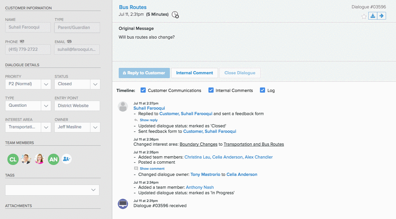Toggle the Internal Comments checkbox
The image size is (396, 219).
pyautogui.click(x=211, y=90)
